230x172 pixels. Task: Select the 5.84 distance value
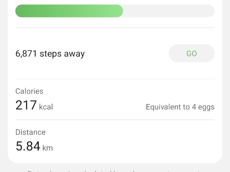tap(28, 146)
